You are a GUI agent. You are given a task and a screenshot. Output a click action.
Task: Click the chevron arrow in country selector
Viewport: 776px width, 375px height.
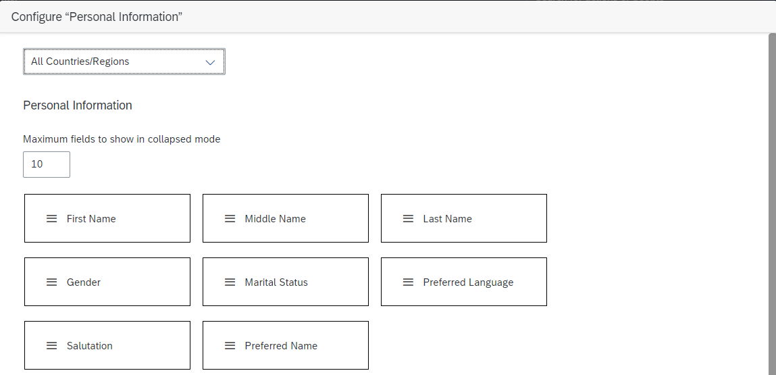(210, 62)
